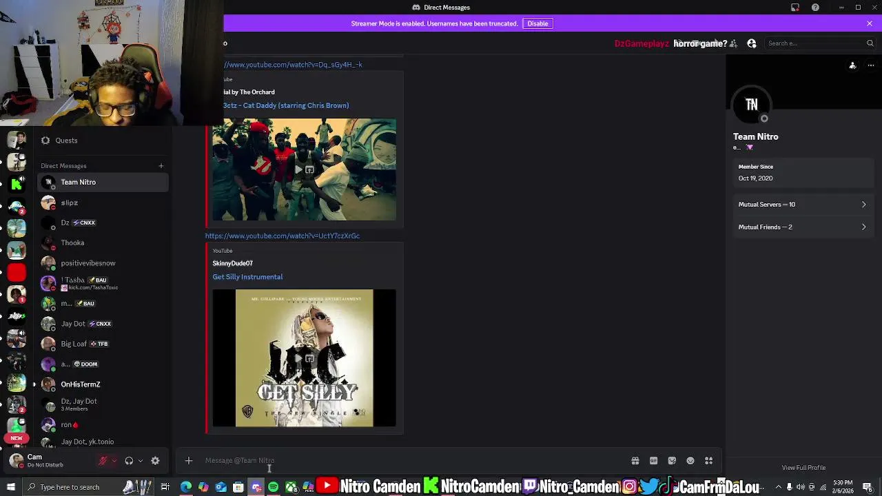The image size is (882, 496).
Task: Open Thooka direct message
Action: click(103, 242)
